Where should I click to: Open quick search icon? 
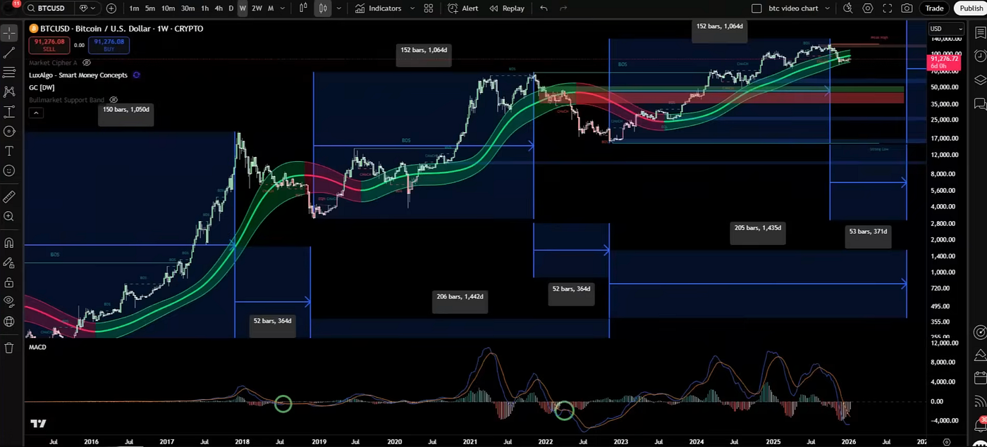coord(847,8)
